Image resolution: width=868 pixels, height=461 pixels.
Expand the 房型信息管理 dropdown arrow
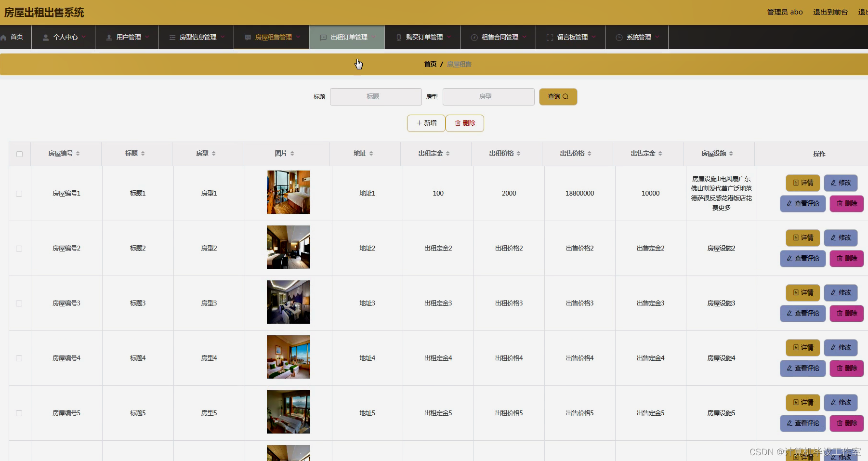223,37
